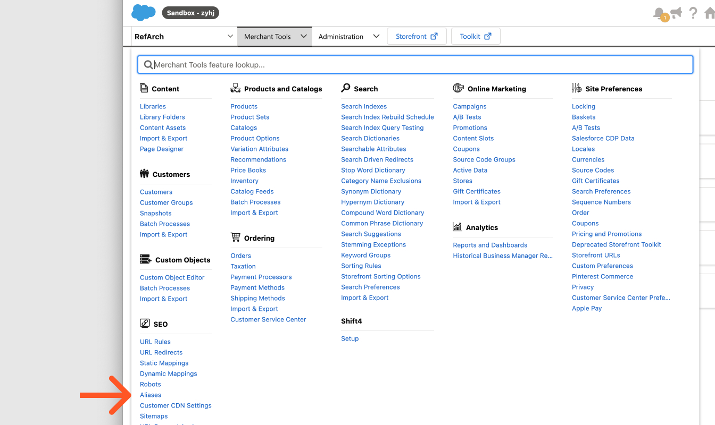715x425 pixels.
Task: Open the Toolkit button
Action: (476, 36)
